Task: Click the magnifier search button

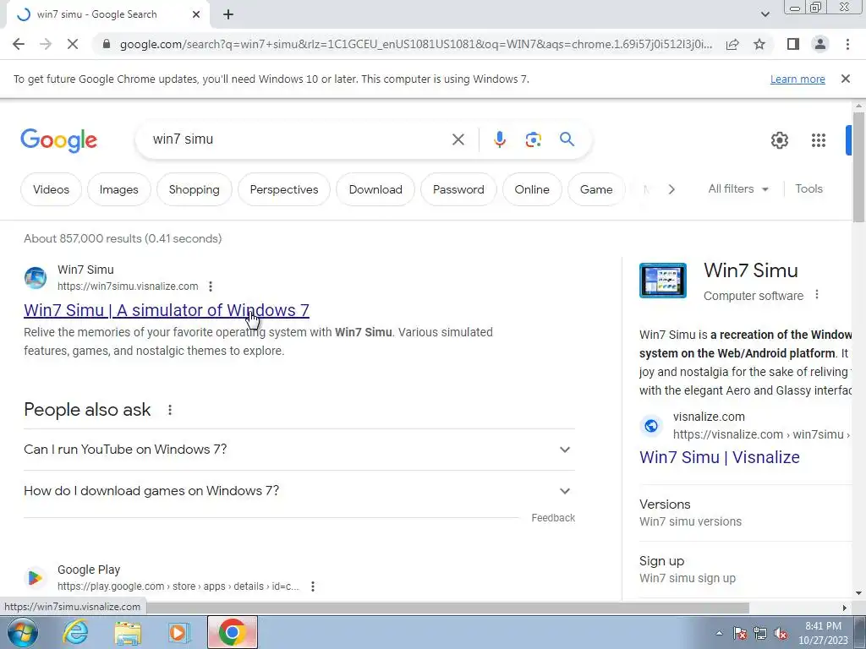Action: (x=567, y=139)
